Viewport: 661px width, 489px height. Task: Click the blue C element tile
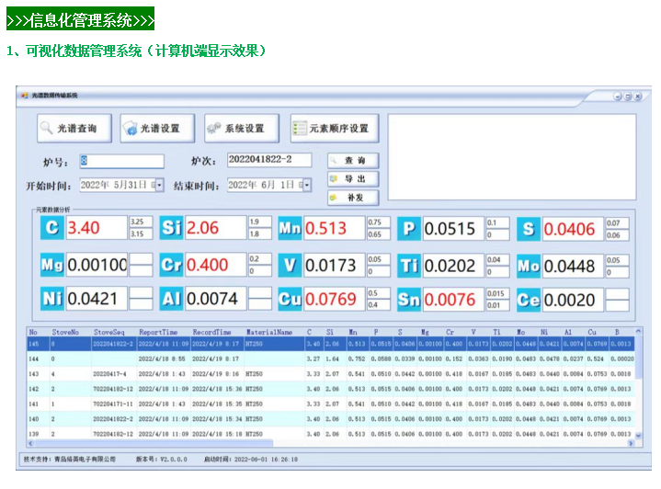pyautogui.click(x=51, y=228)
